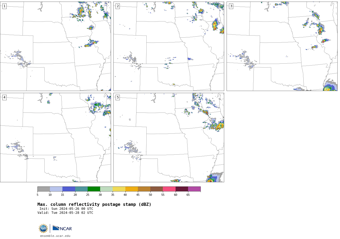Click the panel number 1 label

(x=4, y=6)
